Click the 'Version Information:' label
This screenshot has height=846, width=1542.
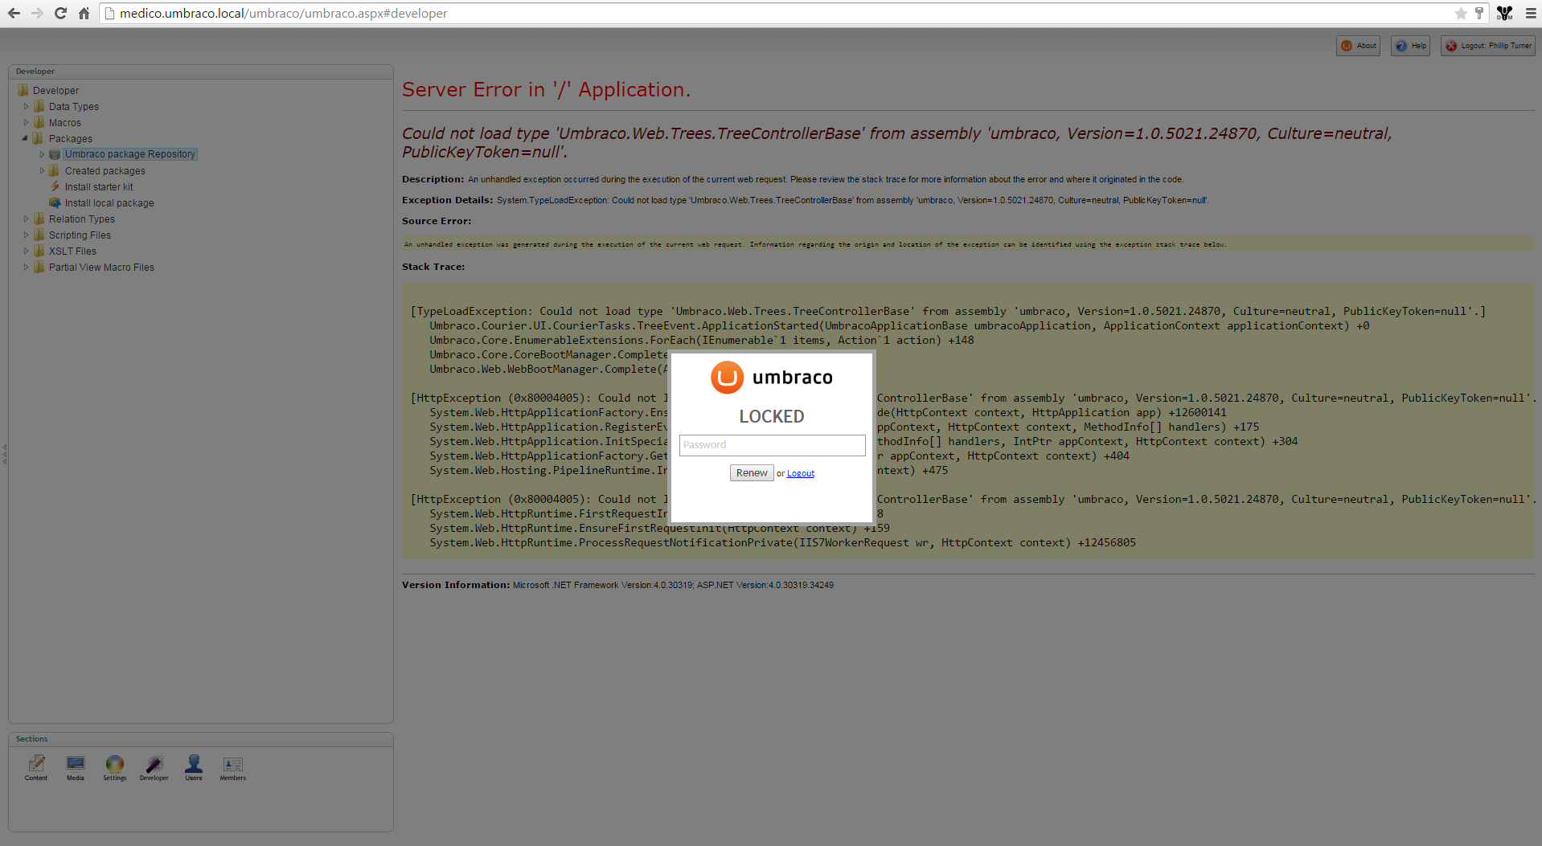tap(455, 585)
